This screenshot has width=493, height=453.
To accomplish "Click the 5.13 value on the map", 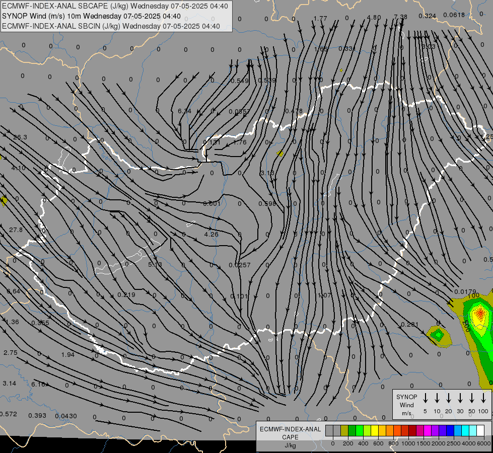I will (155, 265).
